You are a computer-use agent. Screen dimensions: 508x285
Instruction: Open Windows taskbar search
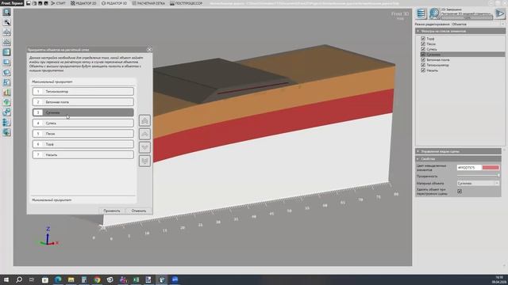tap(19, 279)
